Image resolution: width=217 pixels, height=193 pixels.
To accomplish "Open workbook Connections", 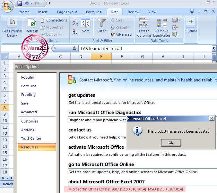I will [x=54, y=20].
